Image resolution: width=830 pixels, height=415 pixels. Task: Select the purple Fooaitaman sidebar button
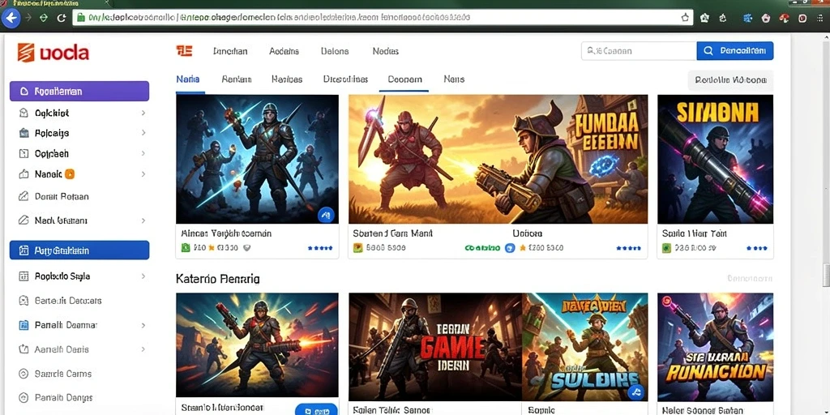[79, 91]
